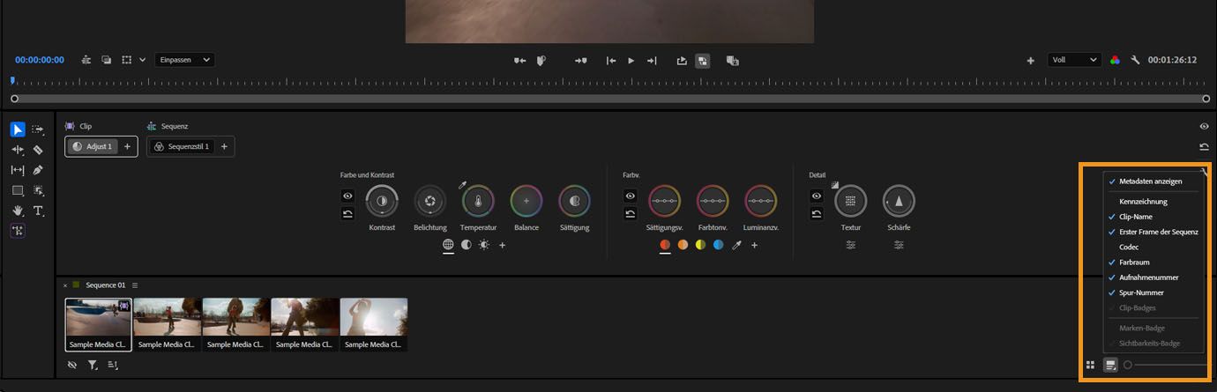Open the RGB color settings icon
The width and height of the screenshot is (1217, 392).
pos(1116,60)
